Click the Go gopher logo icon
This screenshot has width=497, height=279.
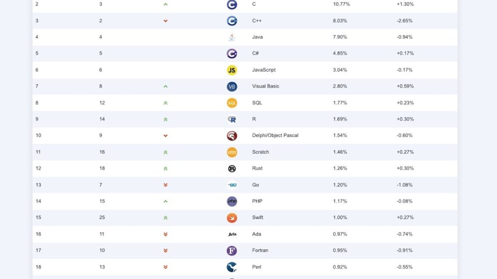coord(232,185)
